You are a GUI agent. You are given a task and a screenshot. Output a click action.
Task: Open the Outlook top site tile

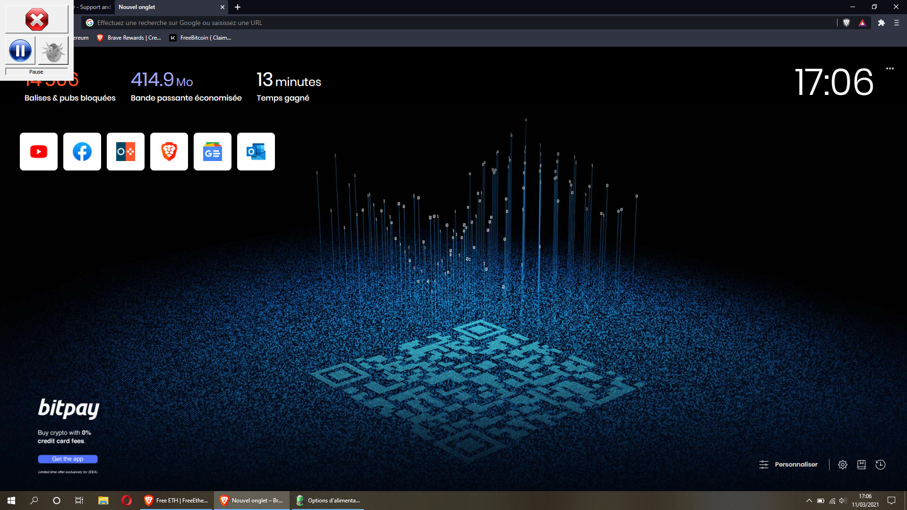[x=256, y=152]
